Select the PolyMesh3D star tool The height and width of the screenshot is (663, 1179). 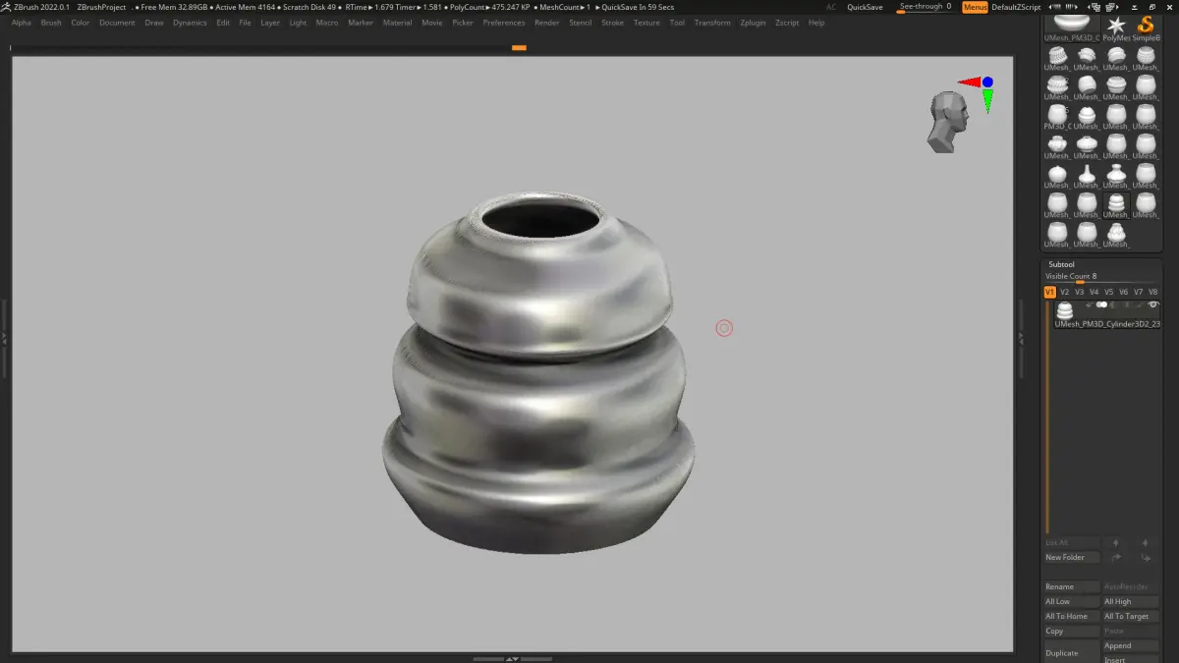1116,28
